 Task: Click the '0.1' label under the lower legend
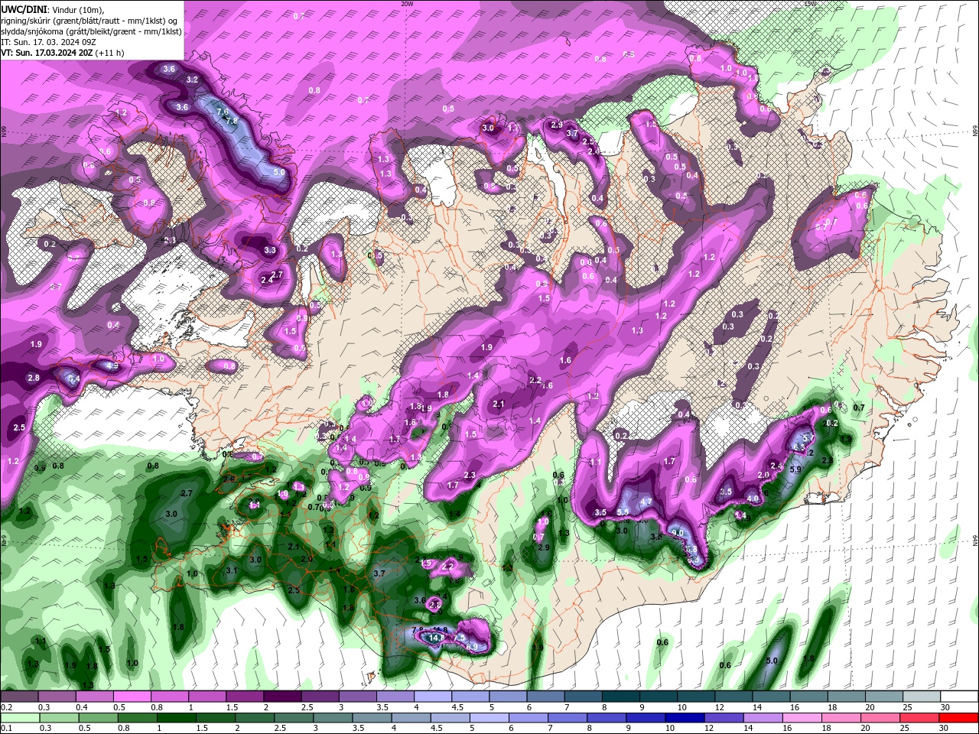pyautogui.click(x=6, y=729)
